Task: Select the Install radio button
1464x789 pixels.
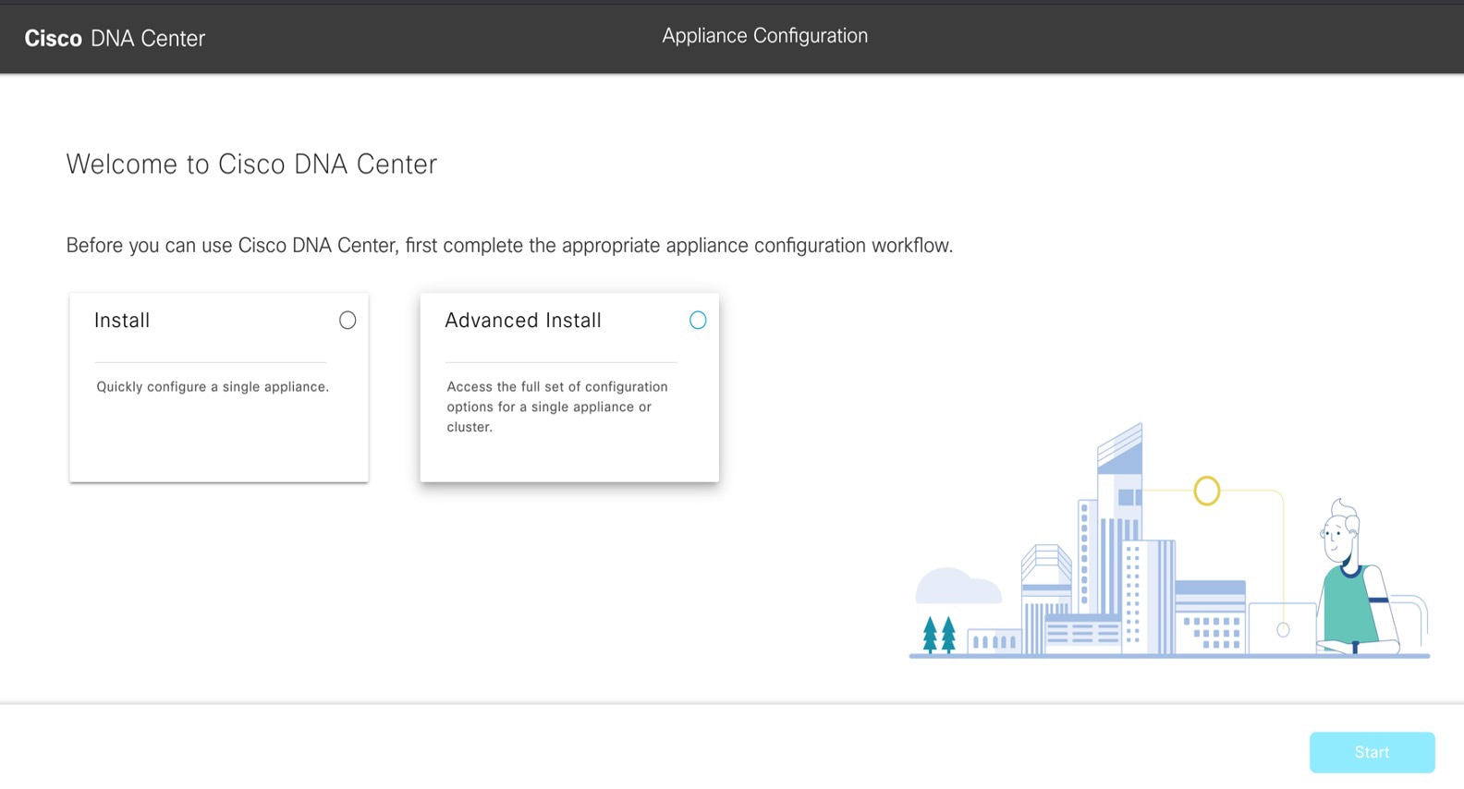Action: point(348,321)
